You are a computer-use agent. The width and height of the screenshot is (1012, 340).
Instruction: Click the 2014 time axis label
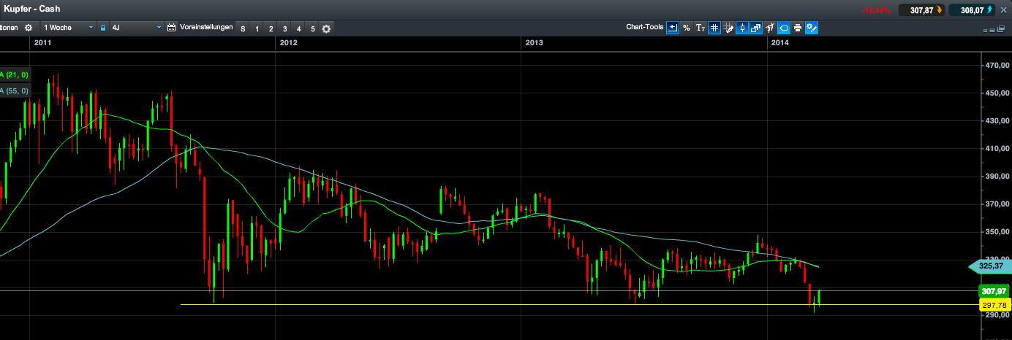coord(780,43)
